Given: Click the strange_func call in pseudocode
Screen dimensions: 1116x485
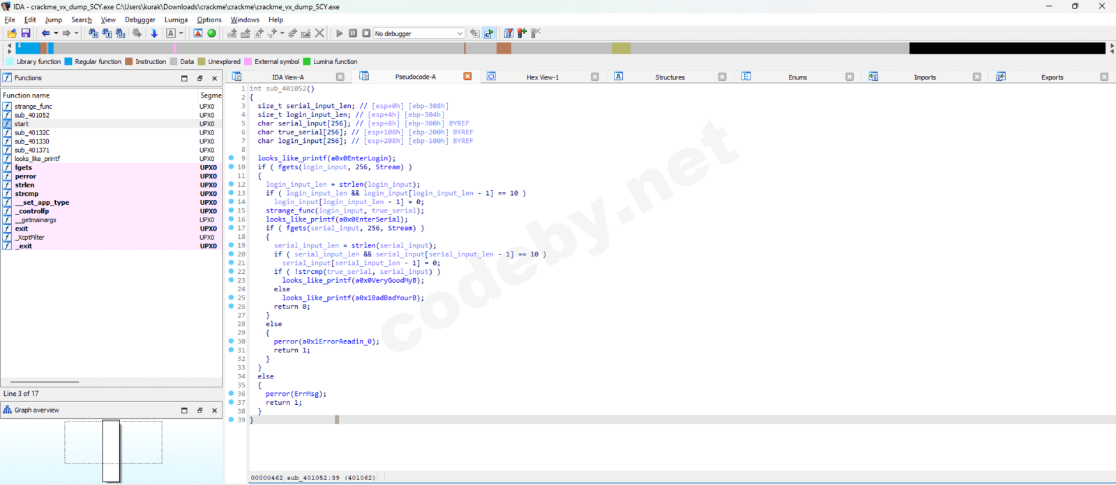Looking at the screenshot, I should [289, 210].
